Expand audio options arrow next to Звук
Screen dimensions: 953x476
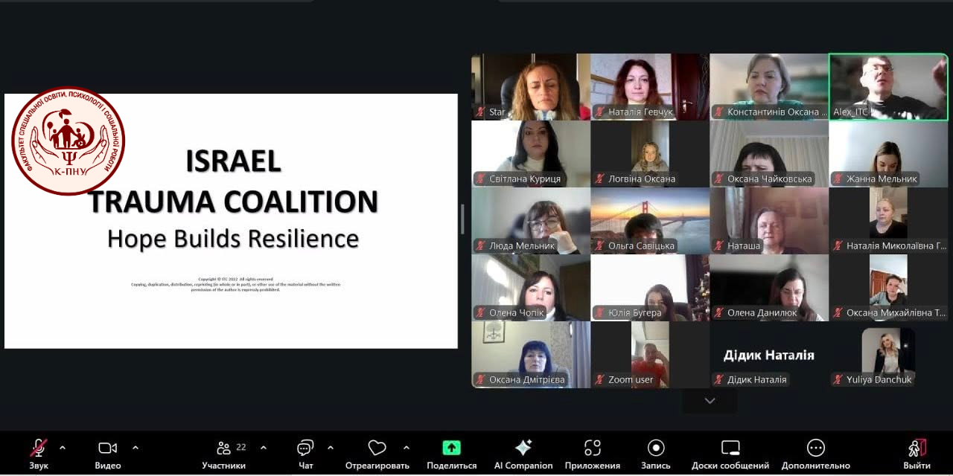pos(63,448)
